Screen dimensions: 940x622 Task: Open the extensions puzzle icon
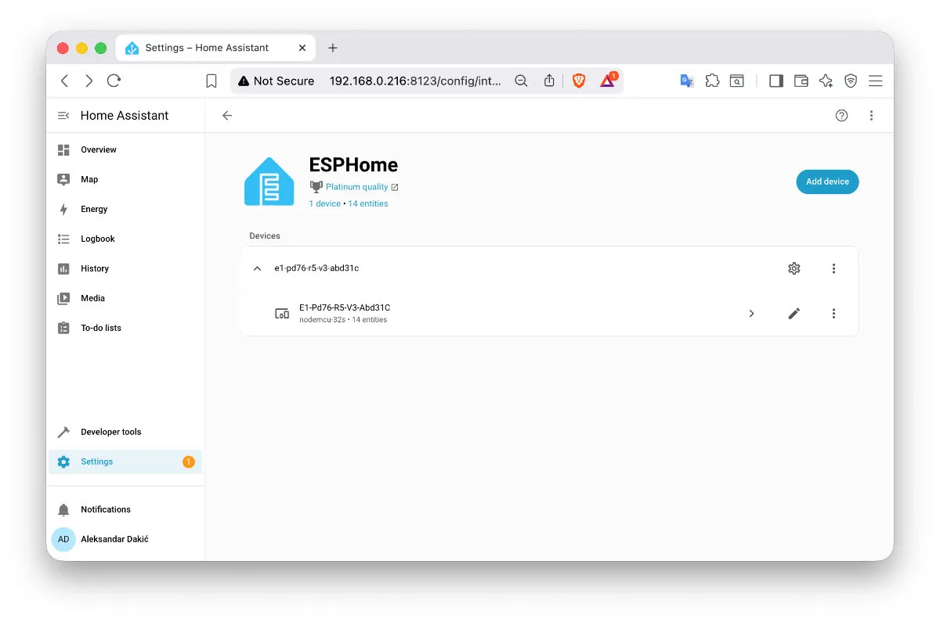point(712,81)
